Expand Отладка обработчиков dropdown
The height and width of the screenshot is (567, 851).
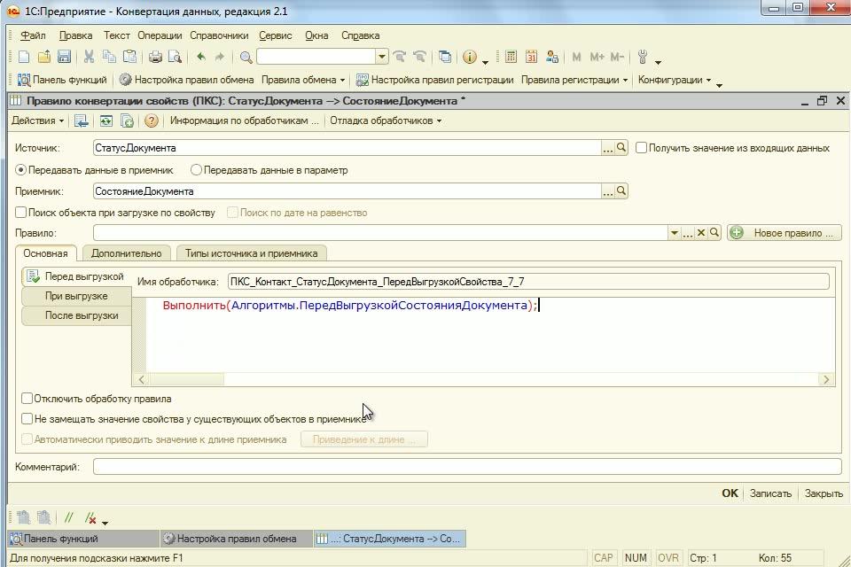tap(386, 120)
